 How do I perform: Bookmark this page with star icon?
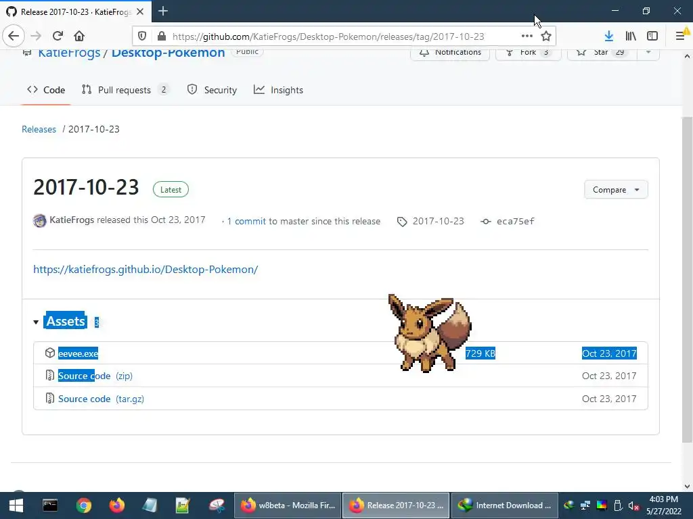(546, 36)
